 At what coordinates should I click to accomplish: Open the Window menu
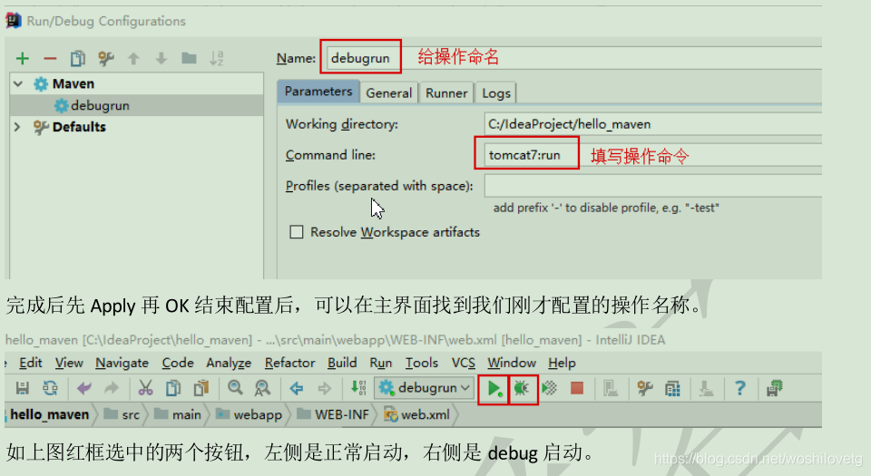coord(512,363)
